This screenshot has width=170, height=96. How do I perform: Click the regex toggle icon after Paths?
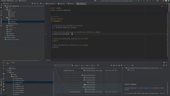(x=98, y=65)
